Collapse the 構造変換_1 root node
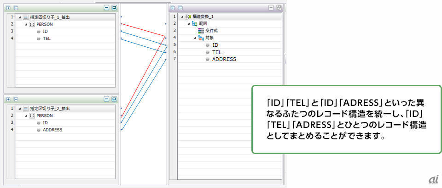The width and height of the screenshot is (442, 188). [x=183, y=17]
